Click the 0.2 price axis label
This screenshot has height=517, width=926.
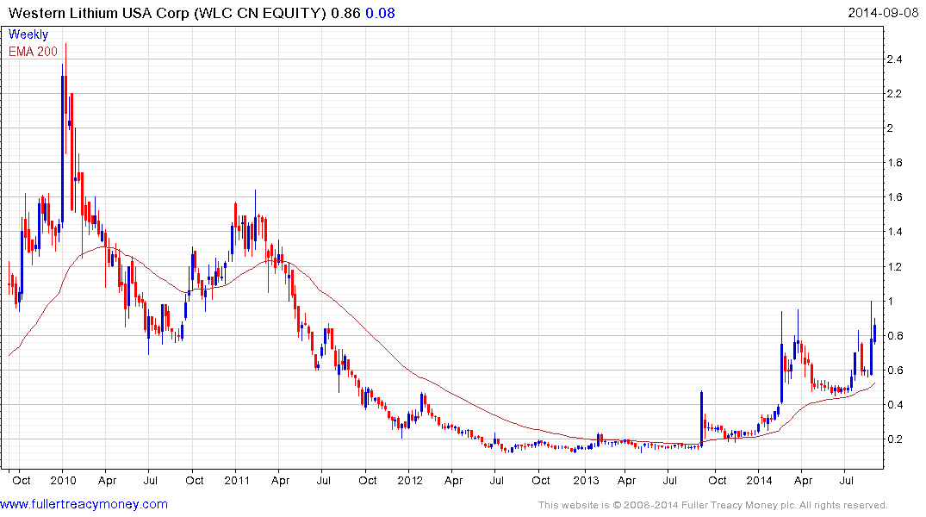pos(894,439)
